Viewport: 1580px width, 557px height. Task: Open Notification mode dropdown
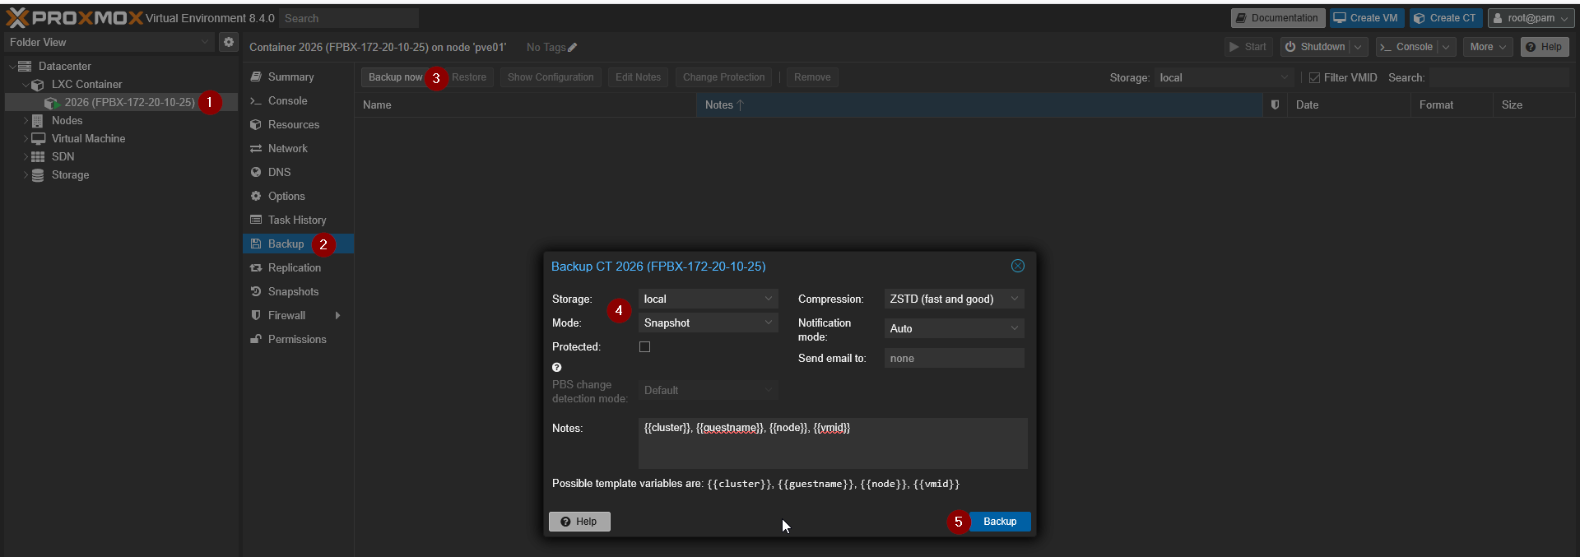pos(954,328)
